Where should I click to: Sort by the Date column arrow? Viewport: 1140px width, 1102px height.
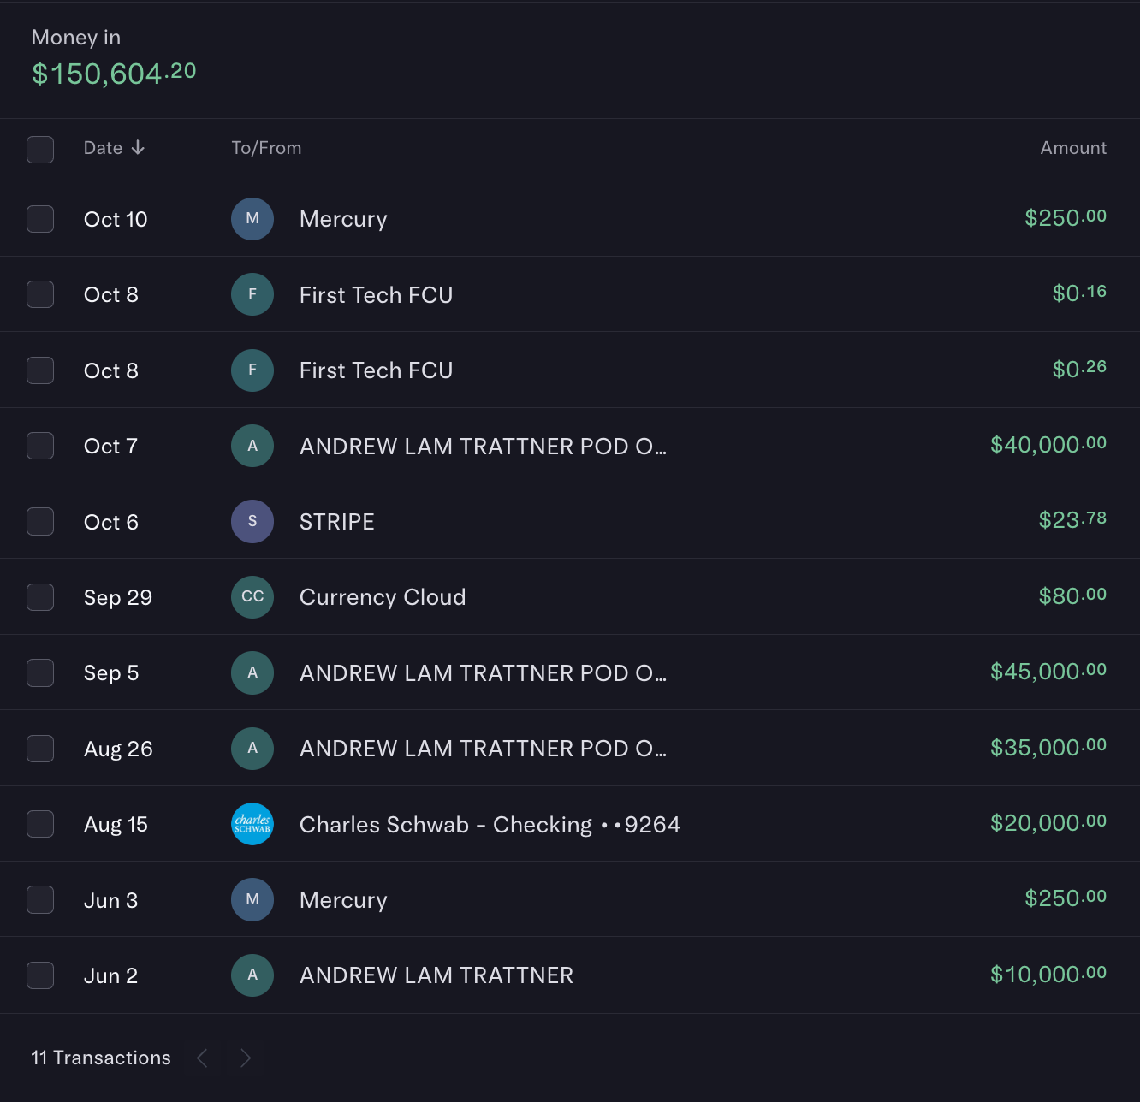[x=138, y=148]
